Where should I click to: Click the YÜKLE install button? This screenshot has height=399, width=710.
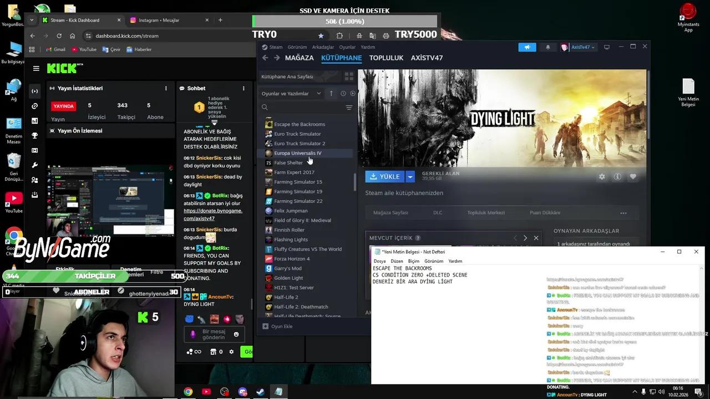point(386,177)
